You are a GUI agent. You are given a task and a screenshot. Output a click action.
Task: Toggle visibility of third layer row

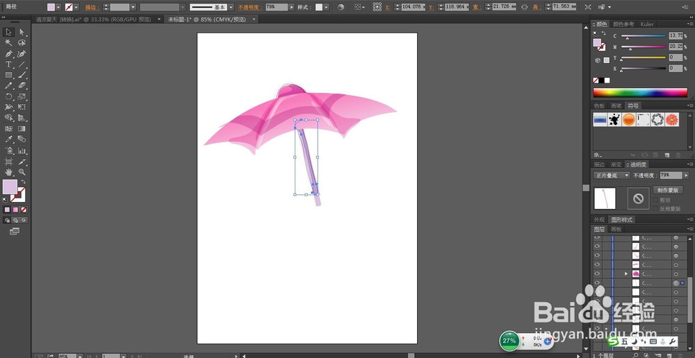click(597, 255)
